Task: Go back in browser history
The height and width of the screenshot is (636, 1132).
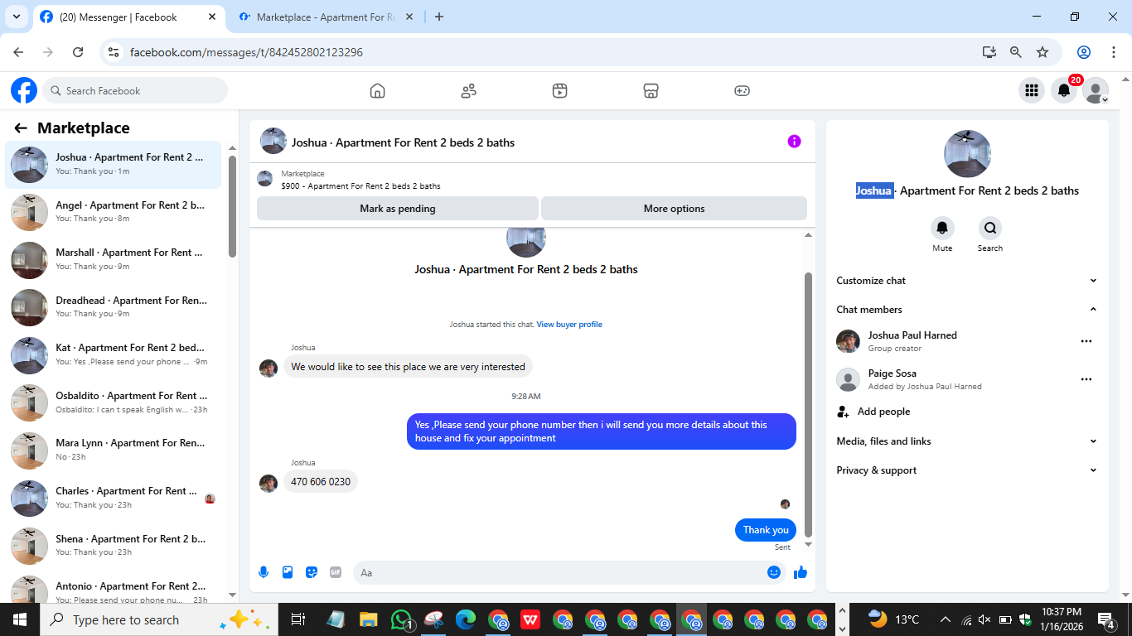Action: tap(19, 52)
